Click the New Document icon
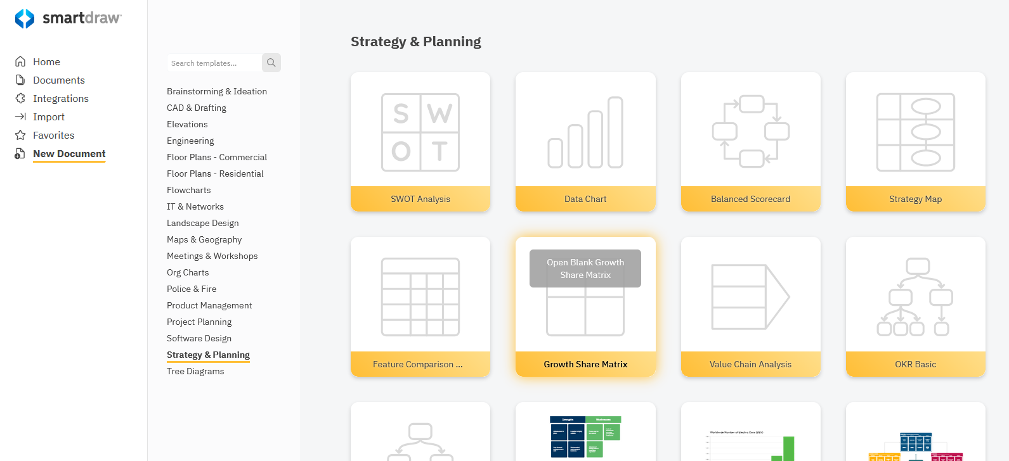Image resolution: width=1009 pixels, height=461 pixels. pyautogui.click(x=20, y=154)
